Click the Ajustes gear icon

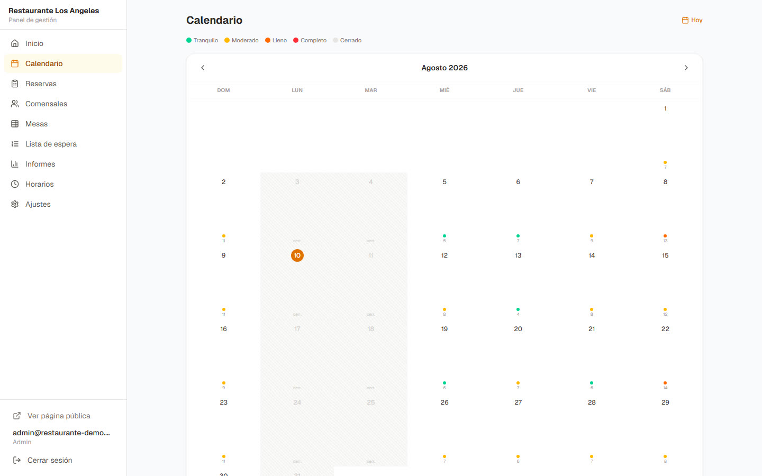tap(15, 204)
